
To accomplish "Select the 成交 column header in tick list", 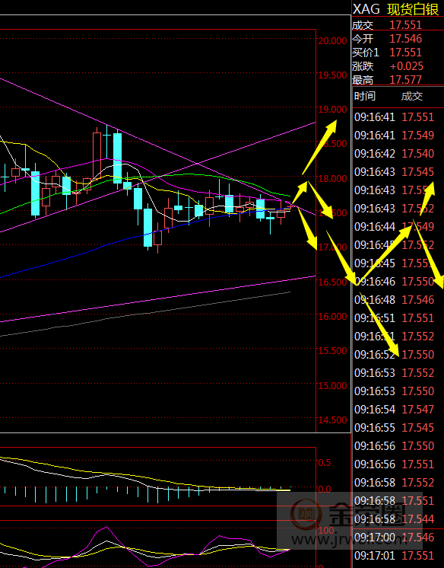I will tap(412, 96).
